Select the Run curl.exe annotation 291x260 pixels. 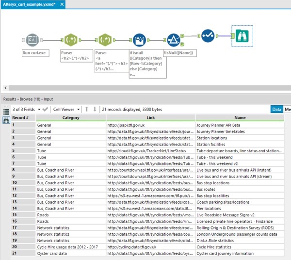point(35,53)
